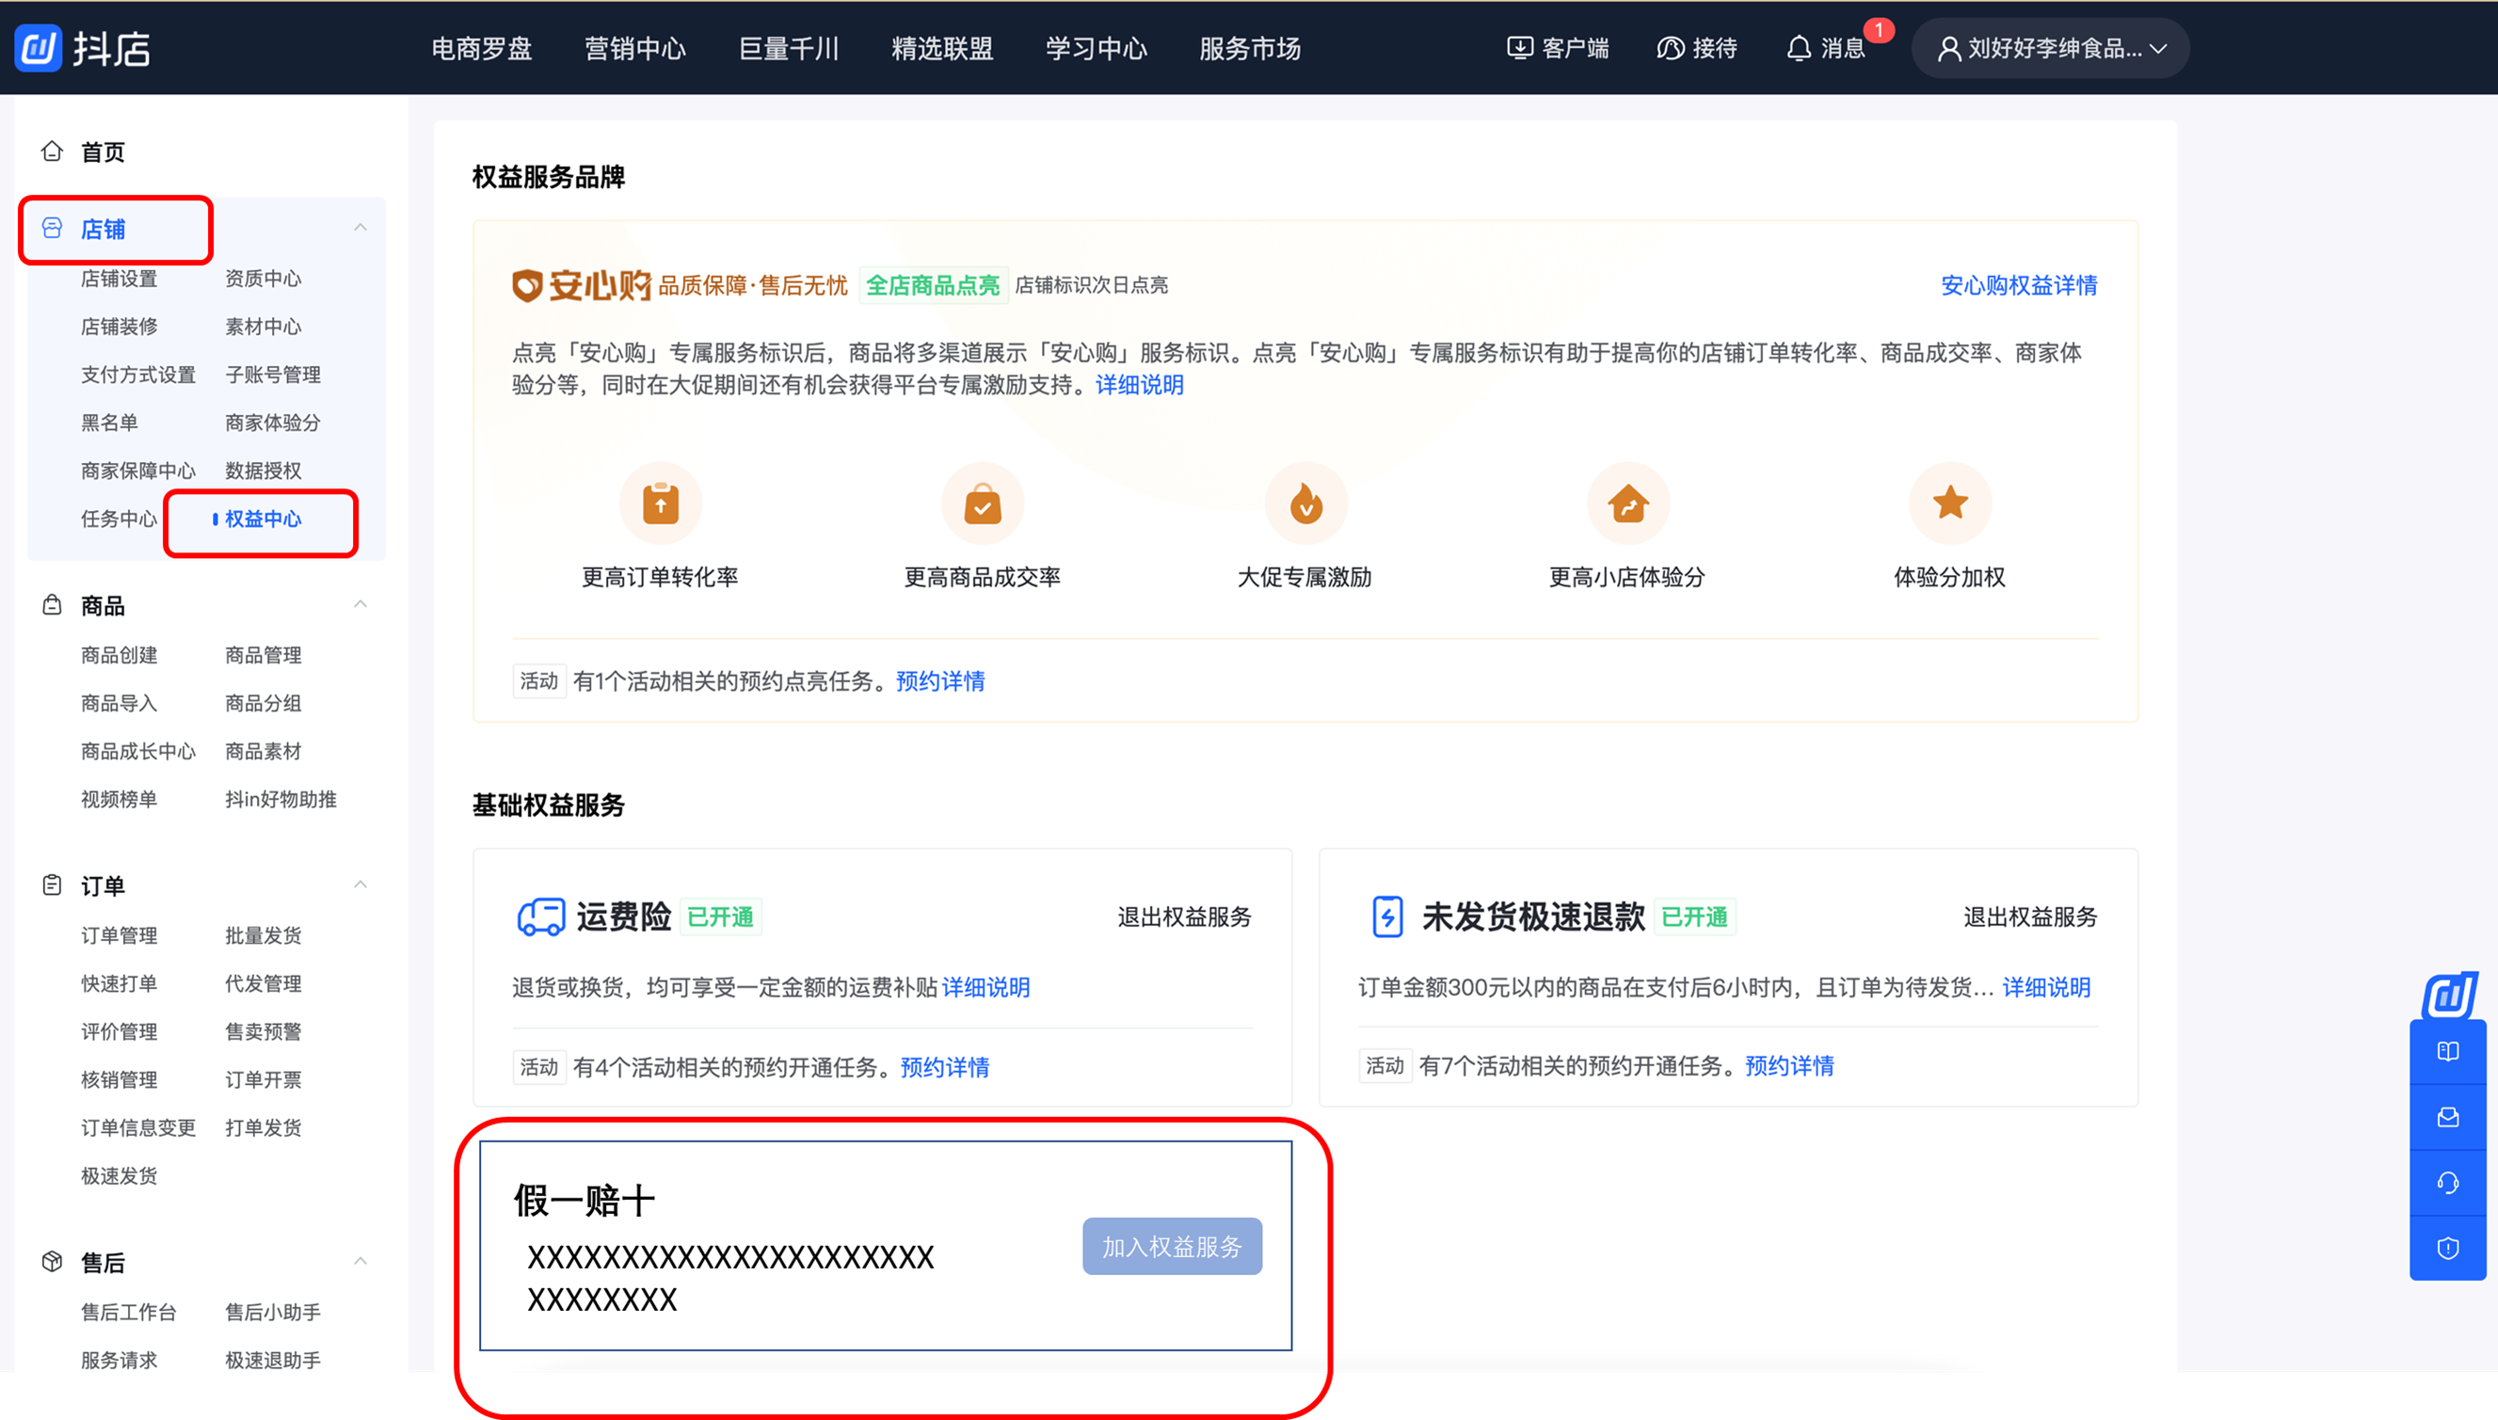Collapse the 店铺 sidebar section
Image resolution: width=2498 pixels, height=1420 pixels.
[x=361, y=226]
